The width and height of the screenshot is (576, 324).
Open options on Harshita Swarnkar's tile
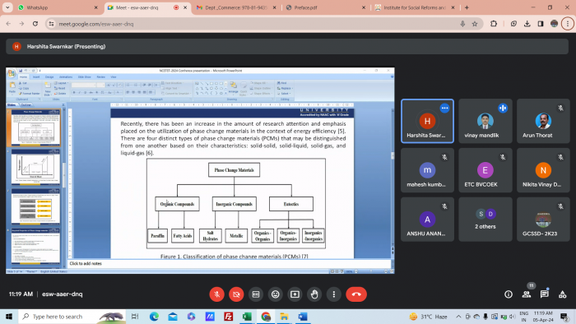click(444, 109)
